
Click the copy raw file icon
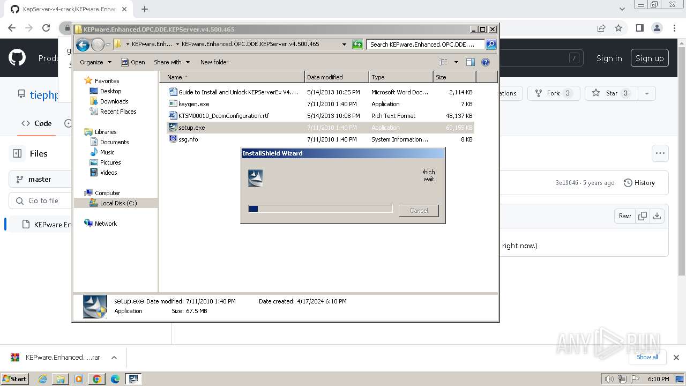tap(642, 216)
